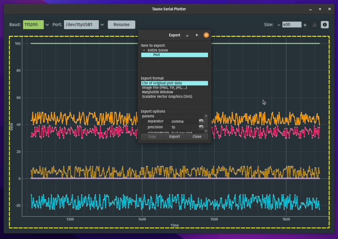Click the Resume button
Image resolution: width=338 pixels, height=239 pixels.
121,25
